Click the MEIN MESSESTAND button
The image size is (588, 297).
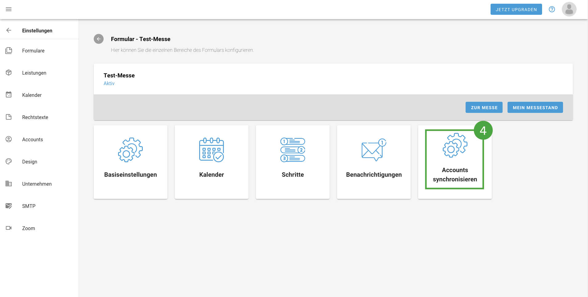tap(535, 107)
